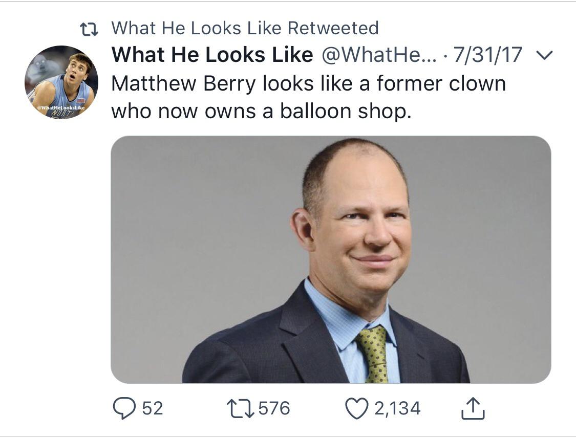
Task: Click the word "Retweeted" in the top line
Action: point(333,28)
